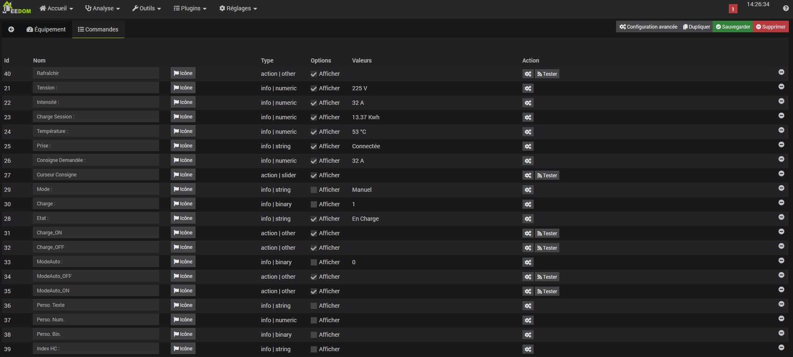This screenshot has width=793, height=357.
Task: Open the Outils menu
Action: tap(146, 8)
